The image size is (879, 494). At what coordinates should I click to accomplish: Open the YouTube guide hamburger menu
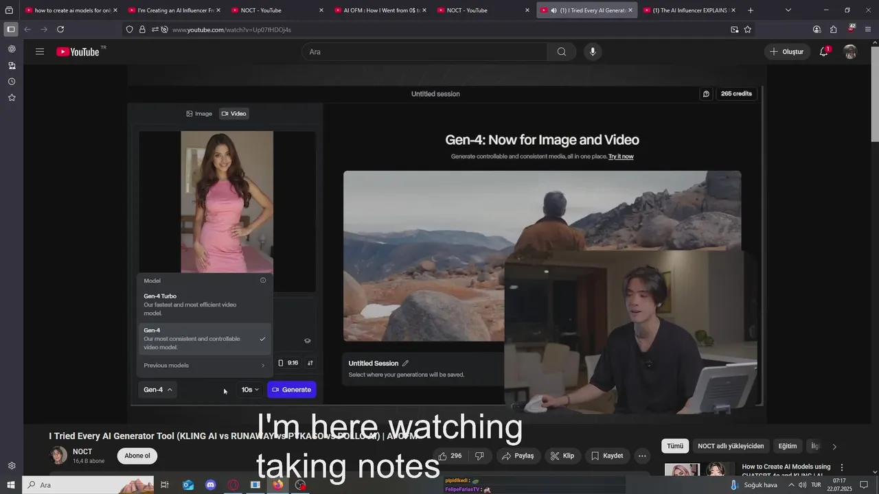tap(40, 51)
